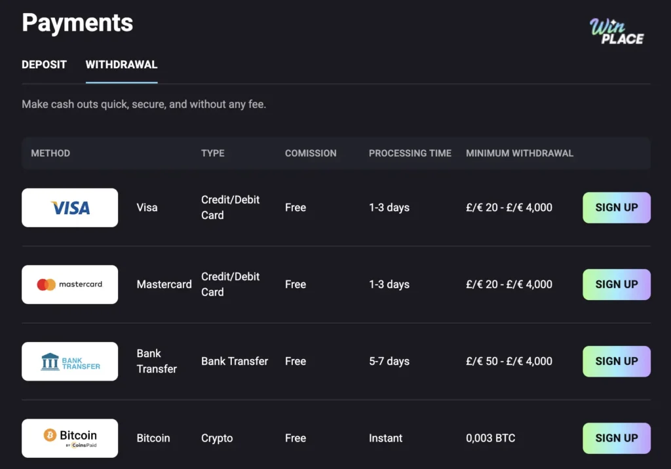Click the bank building icon in Bank Transfer logo
Image resolution: width=671 pixels, height=469 pixels.
(50, 361)
